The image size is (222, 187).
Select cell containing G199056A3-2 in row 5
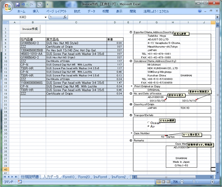click(x=33, y=43)
